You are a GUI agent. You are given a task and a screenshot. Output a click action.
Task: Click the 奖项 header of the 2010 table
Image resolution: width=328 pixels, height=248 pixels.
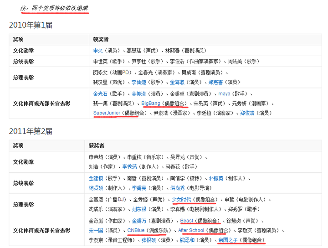[18, 39]
